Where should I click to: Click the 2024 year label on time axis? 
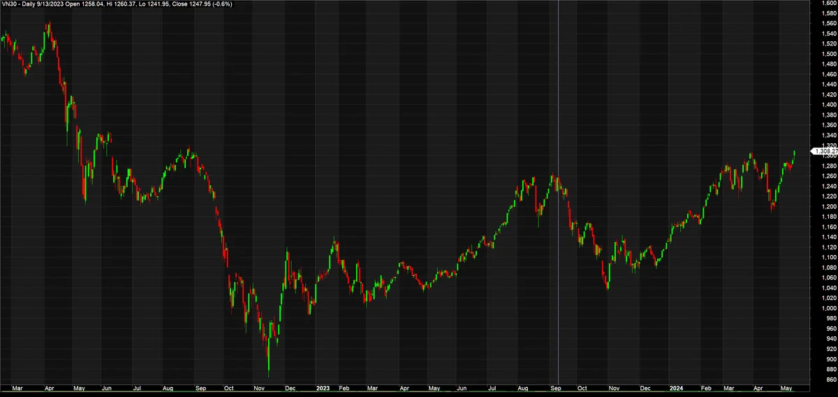[x=676, y=387]
